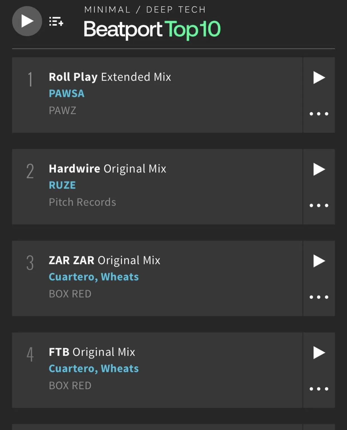Play the Roll Play track

(319, 77)
